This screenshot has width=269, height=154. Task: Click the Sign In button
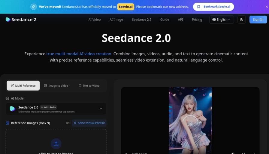coord(258,20)
